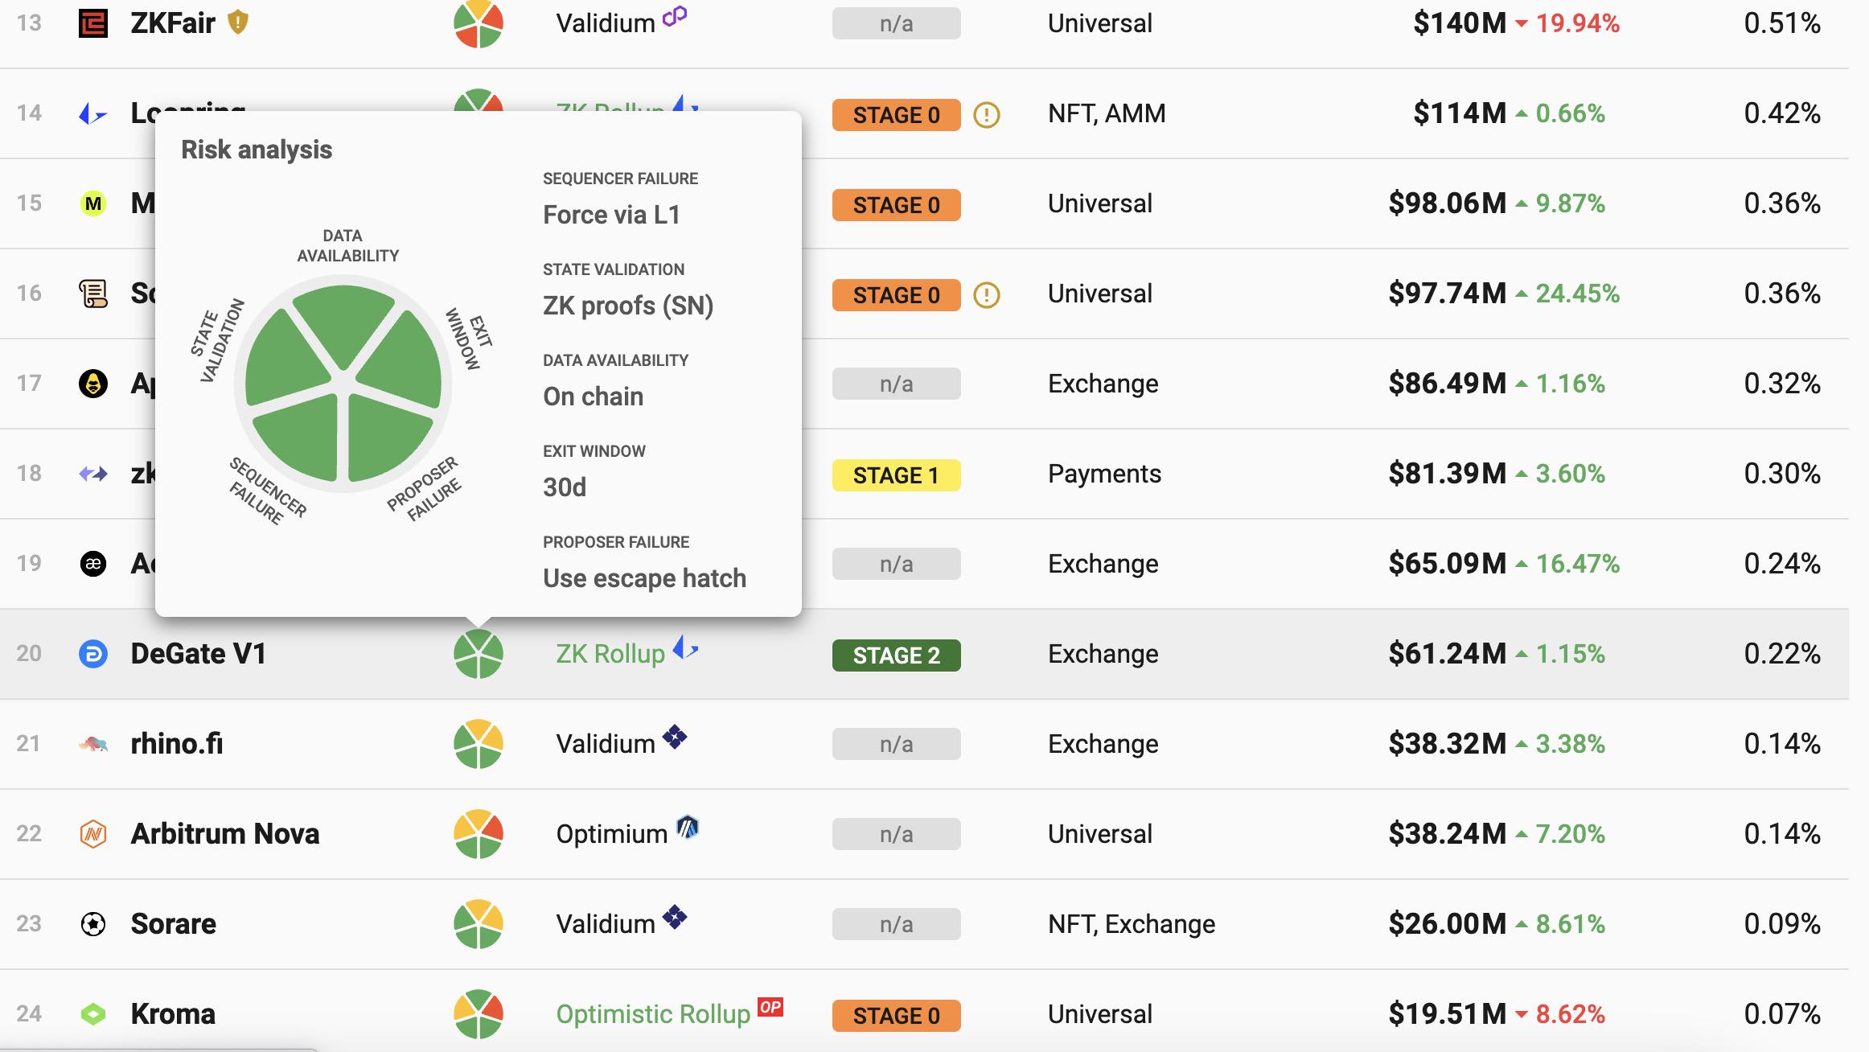The height and width of the screenshot is (1052, 1869).
Task: Click the 8.62% decrease for Kroma
Action: click(1570, 1014)
